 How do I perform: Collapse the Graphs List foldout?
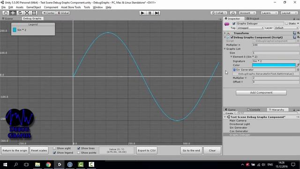[225, 49]
